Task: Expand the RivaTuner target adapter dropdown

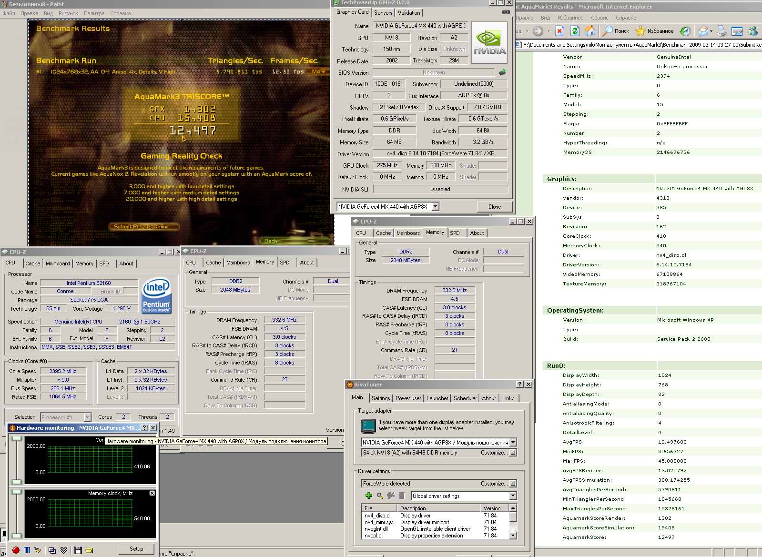Action: 513,442
